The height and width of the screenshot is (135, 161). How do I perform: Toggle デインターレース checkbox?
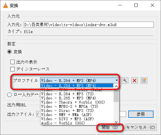click(x=12, y=69)
